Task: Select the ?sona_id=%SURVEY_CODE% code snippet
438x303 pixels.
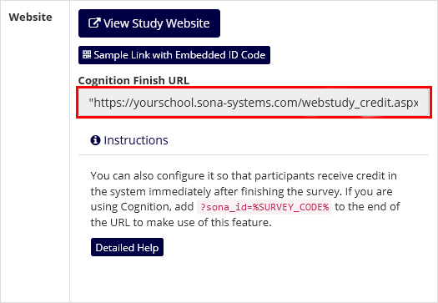Action: click(264, 207)
